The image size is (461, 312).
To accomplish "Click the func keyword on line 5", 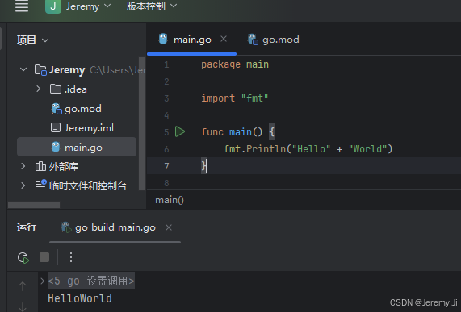I will 212,131.
